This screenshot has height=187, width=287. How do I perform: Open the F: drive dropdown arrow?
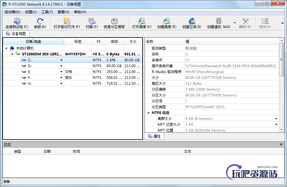tap(61, 78)
